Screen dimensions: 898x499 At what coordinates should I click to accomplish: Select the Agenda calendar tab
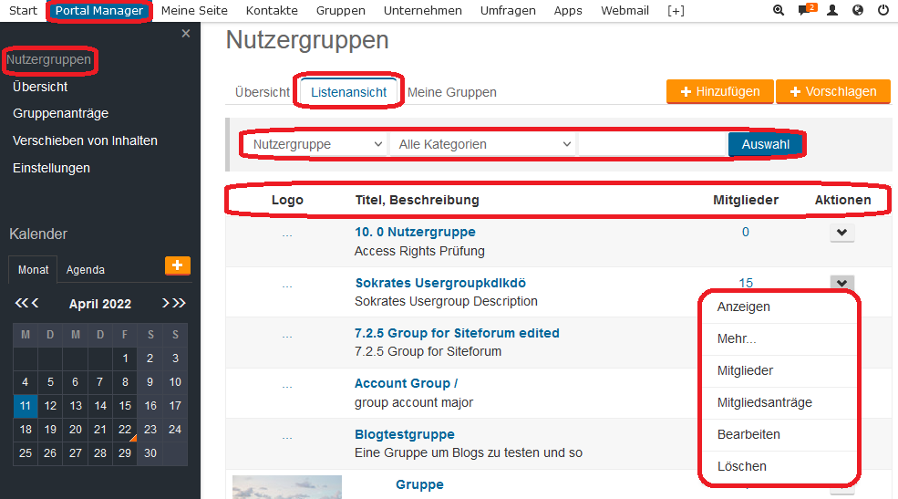[86, 270]
